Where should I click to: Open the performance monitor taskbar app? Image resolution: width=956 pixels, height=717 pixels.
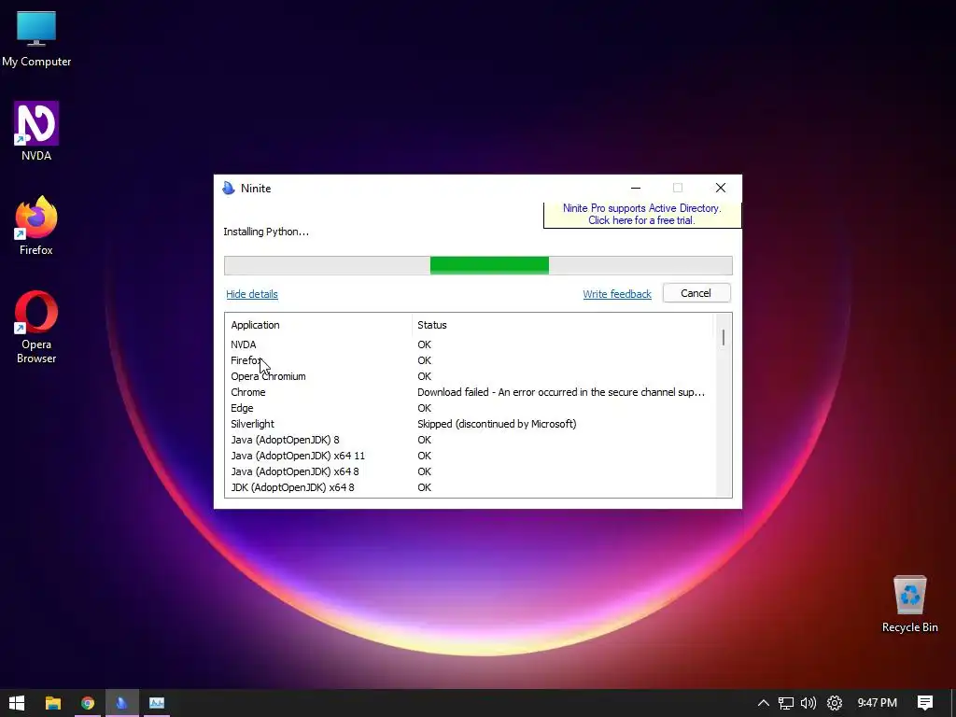[157, 703]
